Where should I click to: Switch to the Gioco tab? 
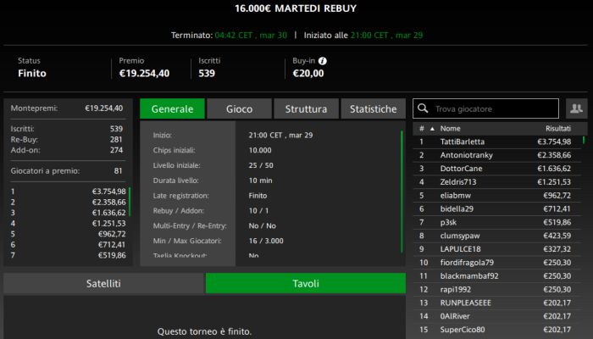point(239,108)
